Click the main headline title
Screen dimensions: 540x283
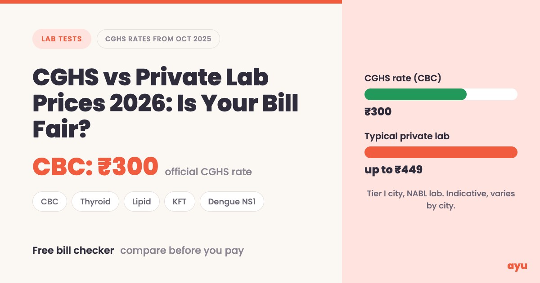coord(166,104)
